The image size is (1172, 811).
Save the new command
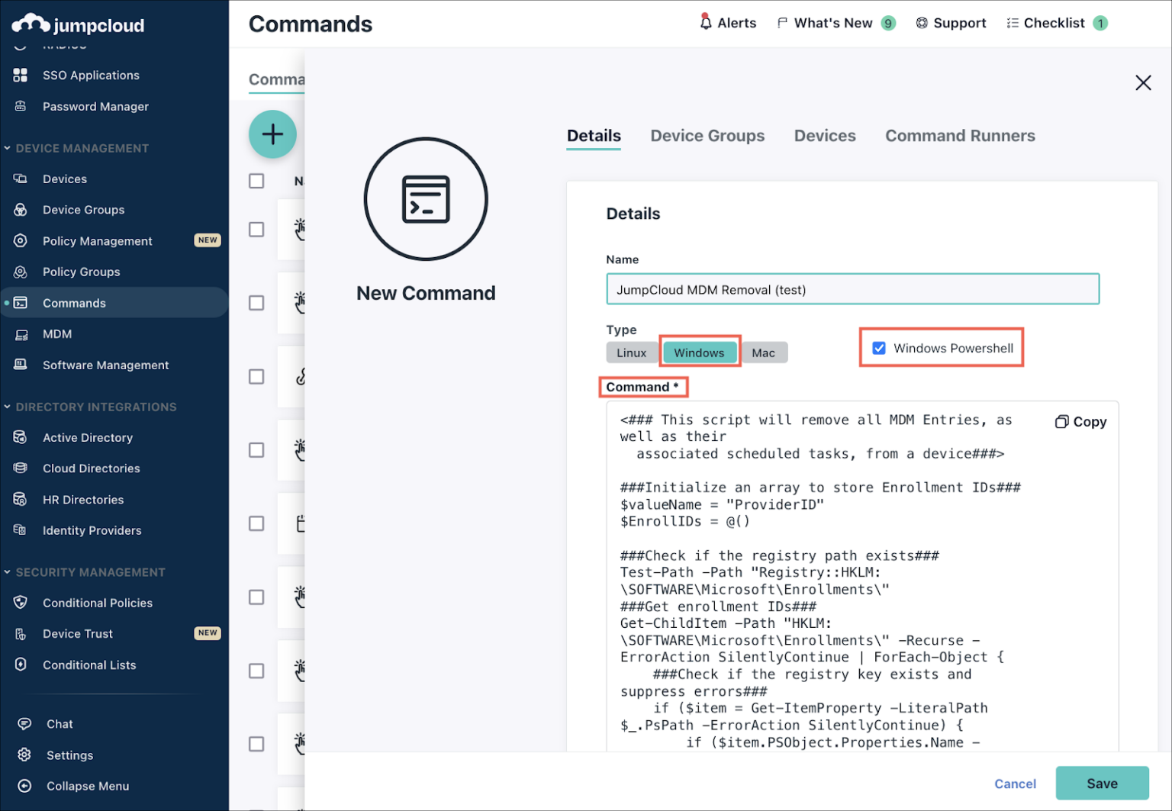click(1102, 783)
